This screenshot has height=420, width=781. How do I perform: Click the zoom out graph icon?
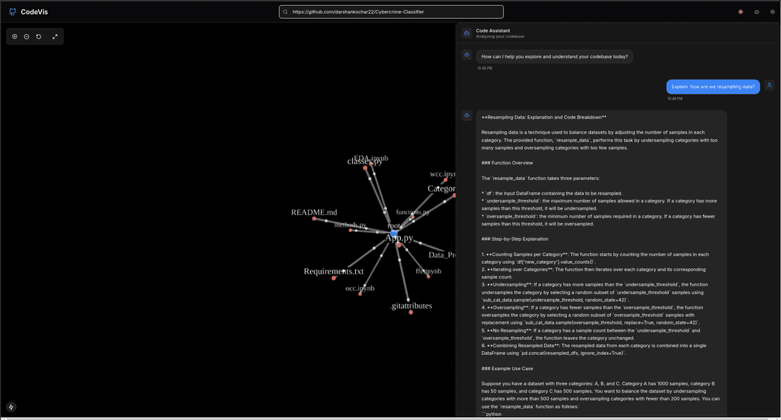click(x=27, y=36)
